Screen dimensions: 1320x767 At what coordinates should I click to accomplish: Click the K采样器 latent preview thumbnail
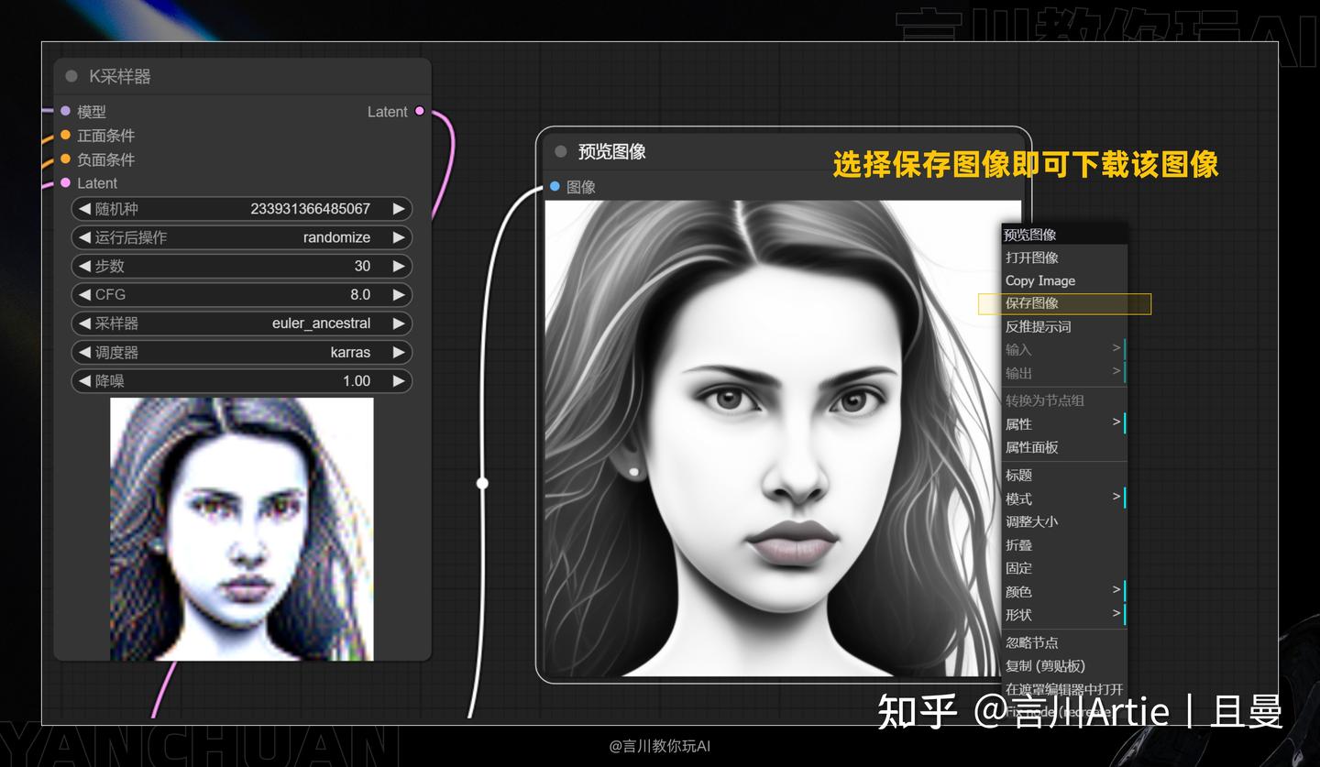[242, 529]
